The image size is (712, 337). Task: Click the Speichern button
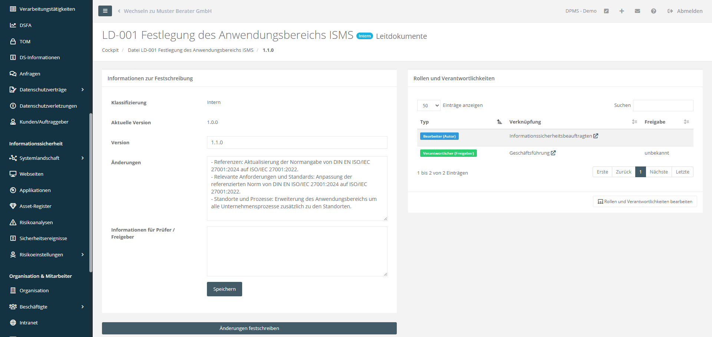point(224,289)
